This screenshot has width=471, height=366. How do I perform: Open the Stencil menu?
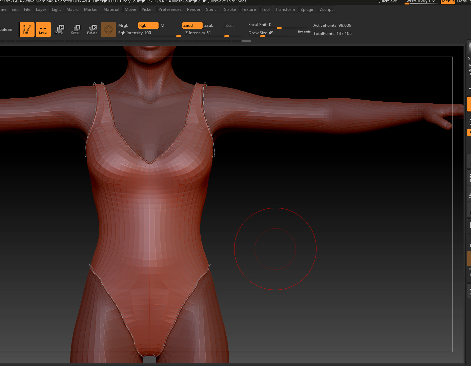click(x=212, y=9)
